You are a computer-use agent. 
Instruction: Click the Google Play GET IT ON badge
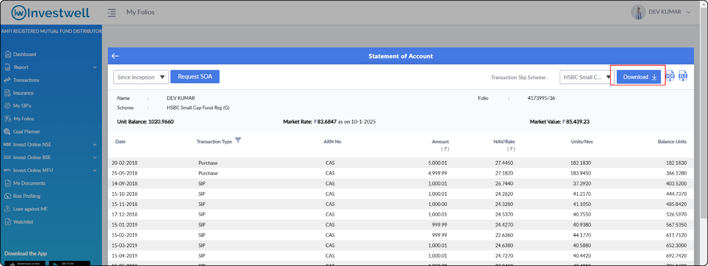(69, 263)
